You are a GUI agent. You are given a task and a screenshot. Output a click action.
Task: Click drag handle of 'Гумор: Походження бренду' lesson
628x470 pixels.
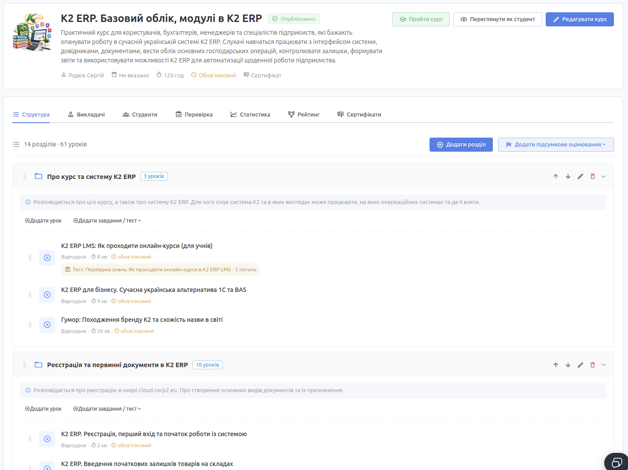[x=30, y=324]
